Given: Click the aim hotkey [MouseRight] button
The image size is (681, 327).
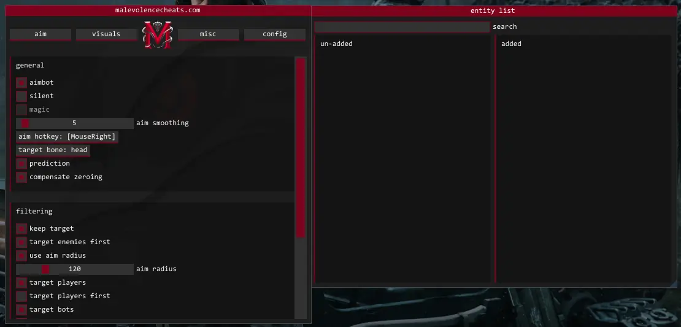Looking at the screenshot, I should (x=67, y=136).
